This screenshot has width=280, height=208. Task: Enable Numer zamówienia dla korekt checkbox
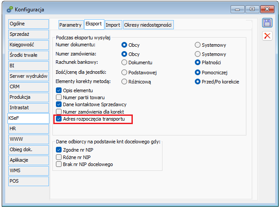point(59,112)
